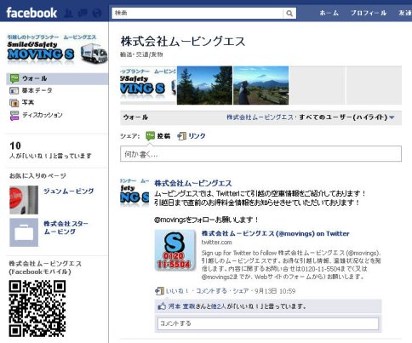The width and height of the screenshot is (412, 343).
Task: Click the search magnifier button
Action: (289, 13)
